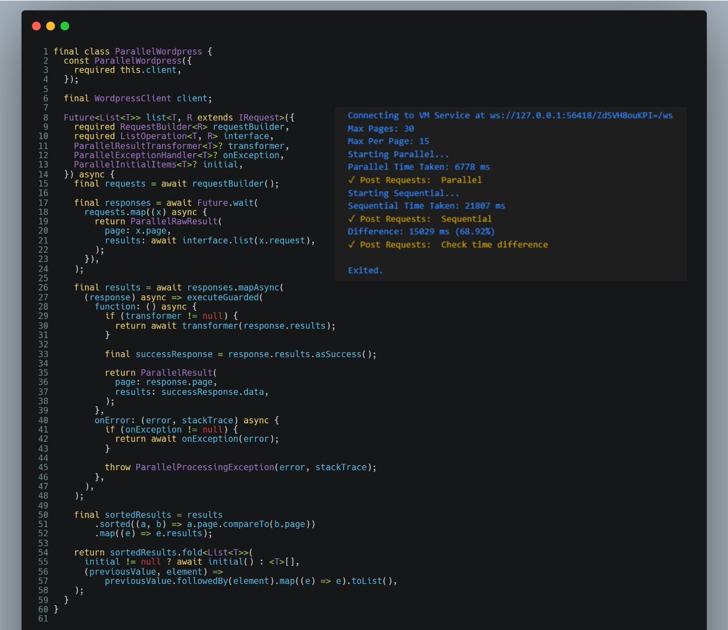Viewport: 728px width, 630px height.
Task: Click 'throw ParallelProcessingException(error, stackTrace);'
Action: 240,467
